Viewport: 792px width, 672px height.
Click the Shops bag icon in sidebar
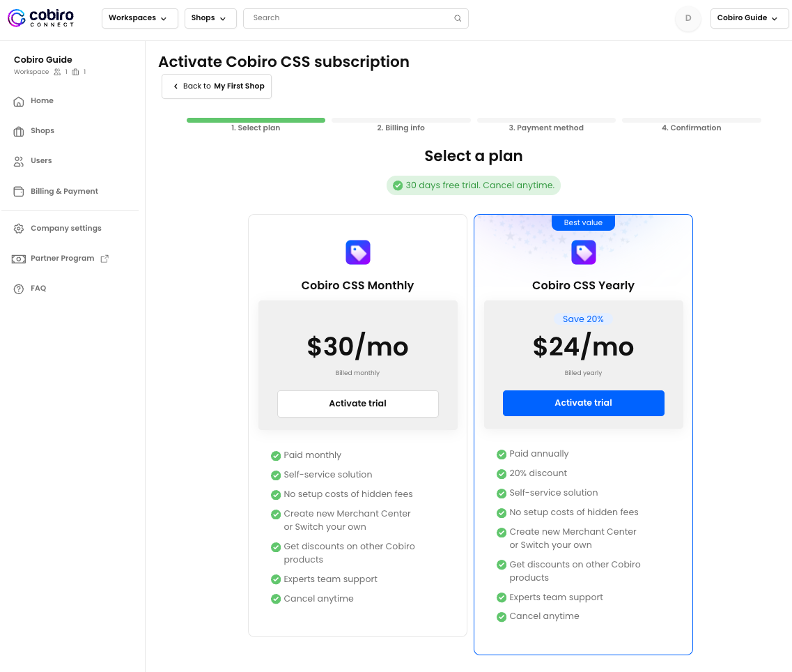point(19,132)
